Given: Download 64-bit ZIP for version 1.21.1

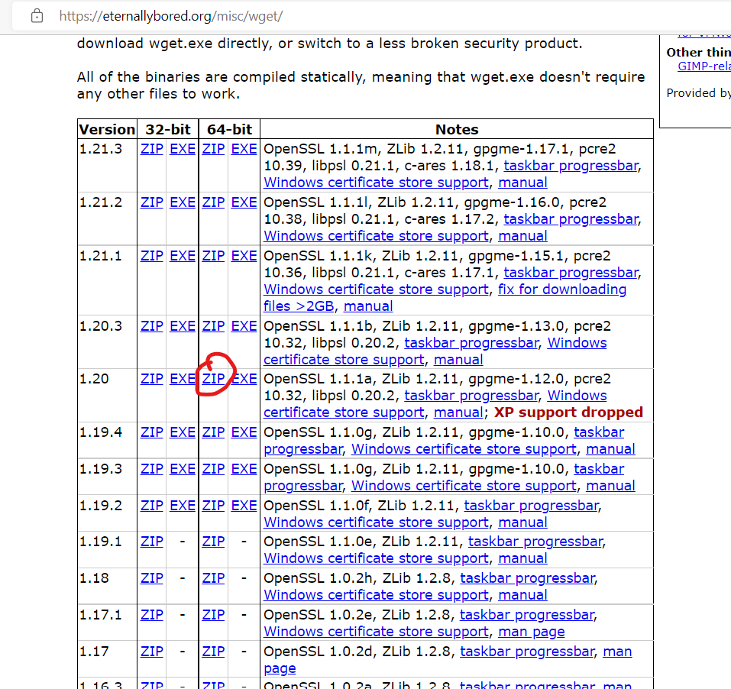Looking at the screenshot, I should click(213, 256).
